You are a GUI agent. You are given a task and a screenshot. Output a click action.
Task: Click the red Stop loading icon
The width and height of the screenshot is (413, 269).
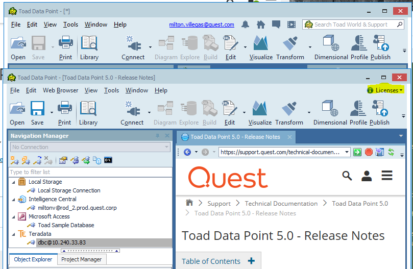pos(369,152)
